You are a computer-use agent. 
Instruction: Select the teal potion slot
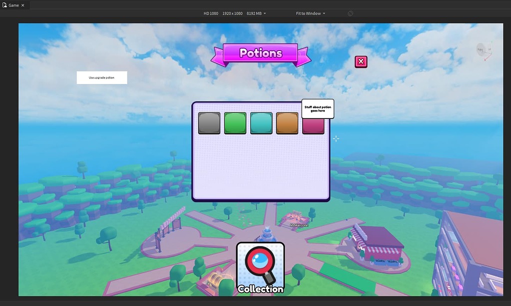point(261,122)
